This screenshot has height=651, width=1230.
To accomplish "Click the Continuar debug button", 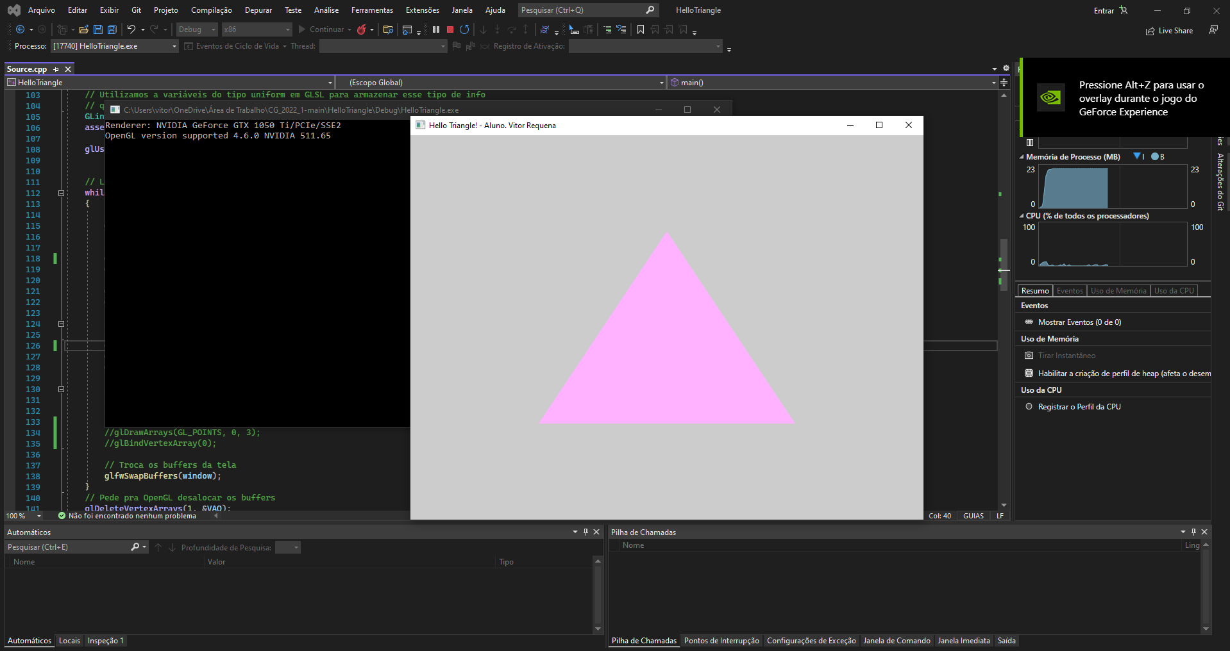I will click(321, 29).
